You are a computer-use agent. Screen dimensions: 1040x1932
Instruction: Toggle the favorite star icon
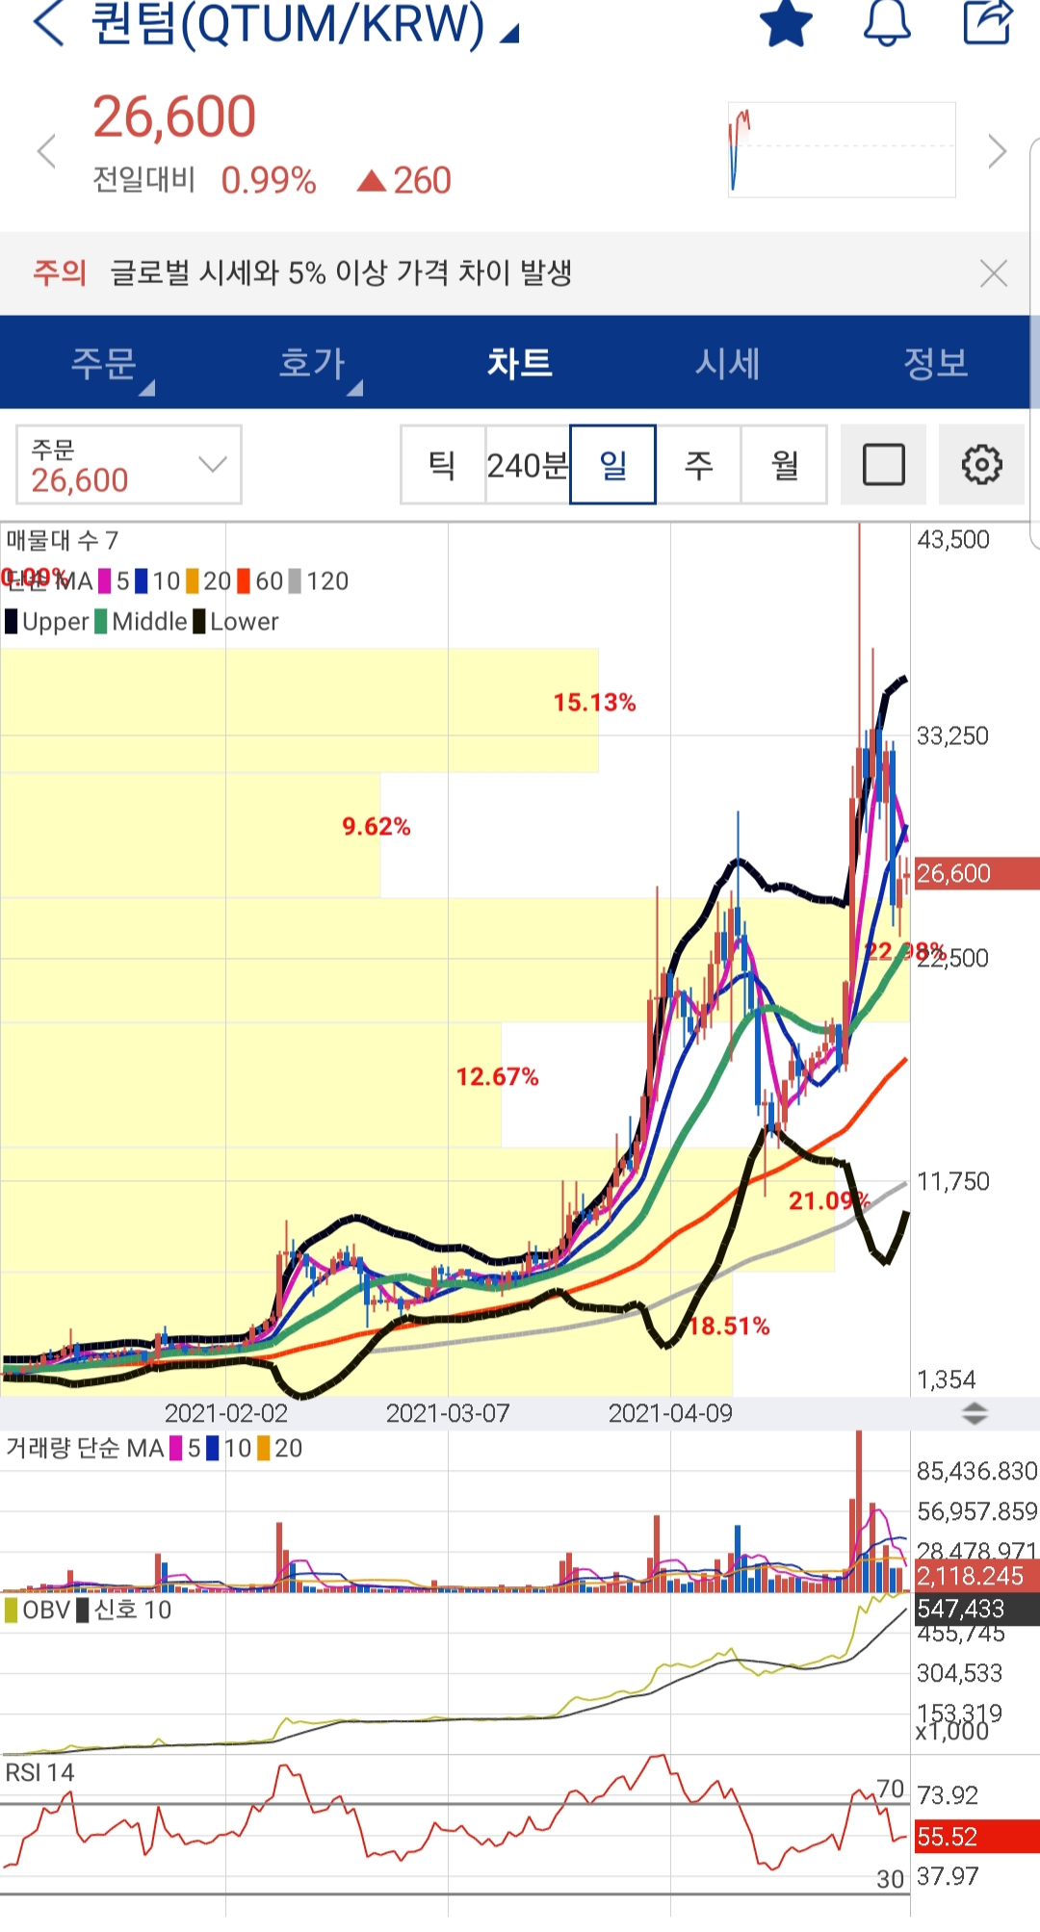[x=787, y=23]
